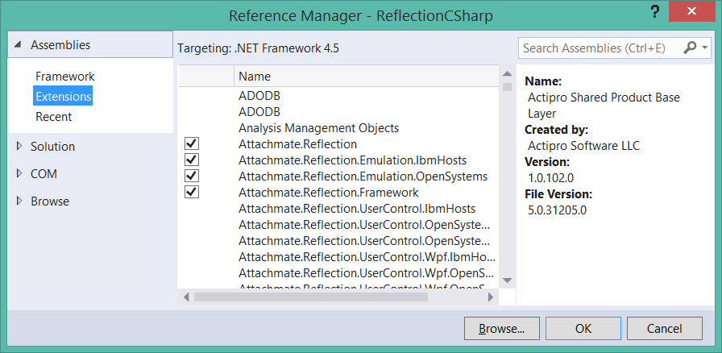Click the search magnifier icon

click(x=689, y=48)
